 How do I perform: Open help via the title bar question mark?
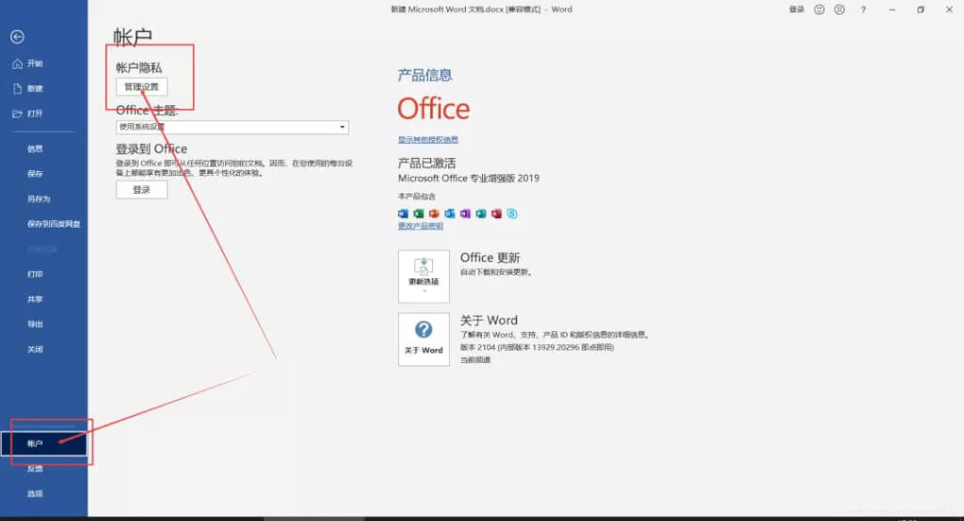863,9
